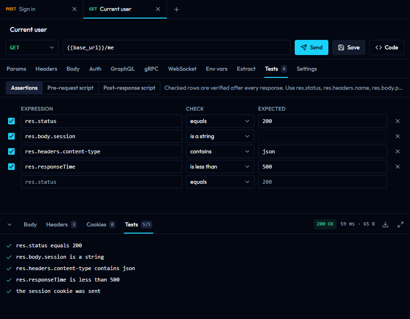Click result 'res.status equals 200'

(49, 245)
